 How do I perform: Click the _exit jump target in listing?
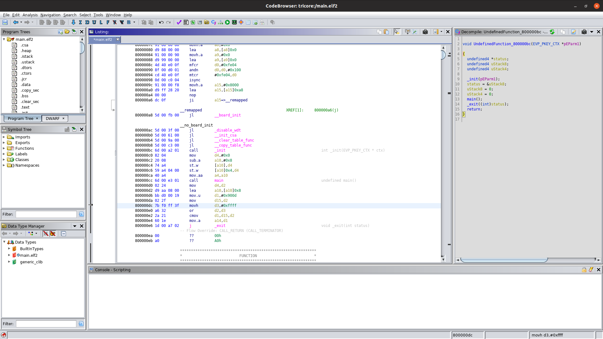point(220,226)
